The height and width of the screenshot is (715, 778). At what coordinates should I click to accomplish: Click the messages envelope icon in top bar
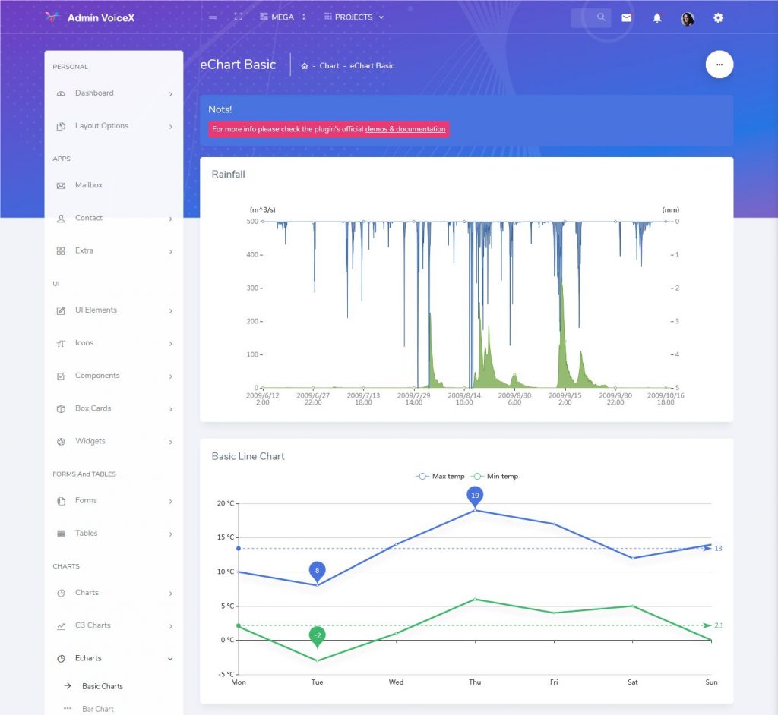(626, 17)
